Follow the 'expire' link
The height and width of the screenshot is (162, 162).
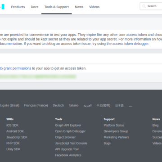coord(91,35)
